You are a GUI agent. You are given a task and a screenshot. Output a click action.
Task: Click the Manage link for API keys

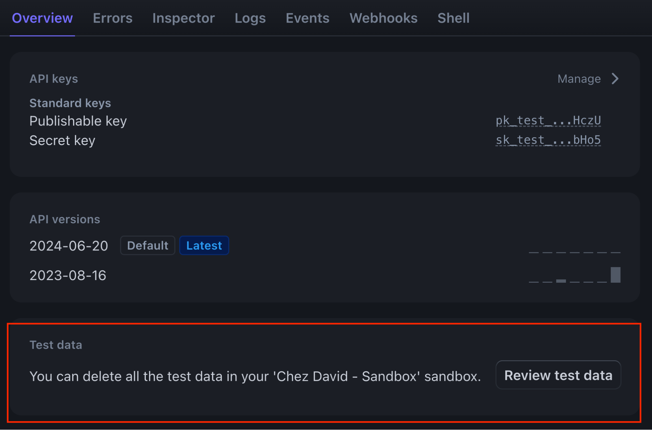pyautogui.click(x=579, y=79)
